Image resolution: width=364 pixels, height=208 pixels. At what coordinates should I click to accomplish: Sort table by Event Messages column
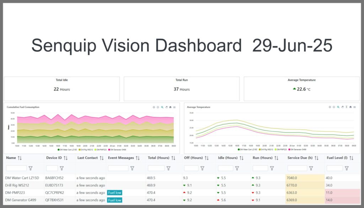coord(138,158)
